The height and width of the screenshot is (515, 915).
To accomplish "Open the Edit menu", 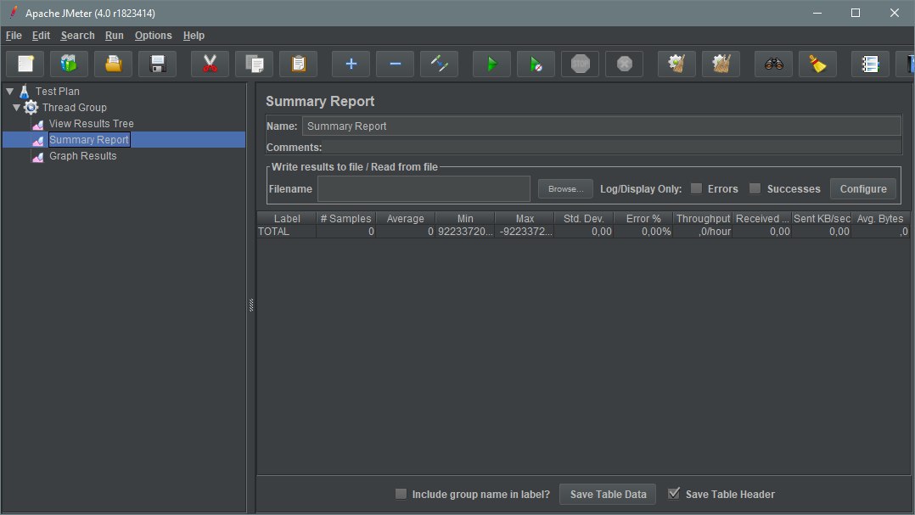I will (x=41, y=36).
